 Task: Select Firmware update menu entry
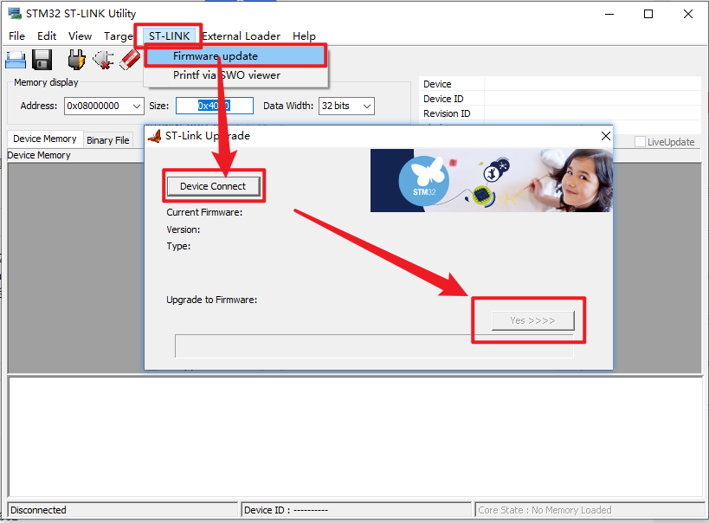tap(235, 56)
